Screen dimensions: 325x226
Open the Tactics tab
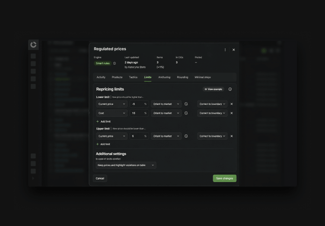click(x=133, y=77)
